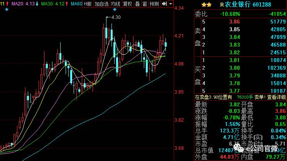This screenshot has height=161, width=287.
Task: Select buy level 3 price 3.79
Action: point(235,75)
